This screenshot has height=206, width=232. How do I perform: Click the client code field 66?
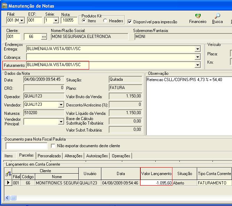tap(32, 37)
